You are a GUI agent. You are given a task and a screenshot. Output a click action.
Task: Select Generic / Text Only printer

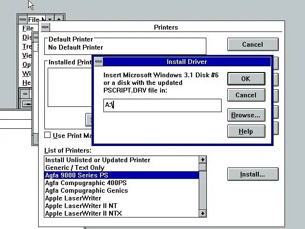pyautogui.click(x=122, y=167)
